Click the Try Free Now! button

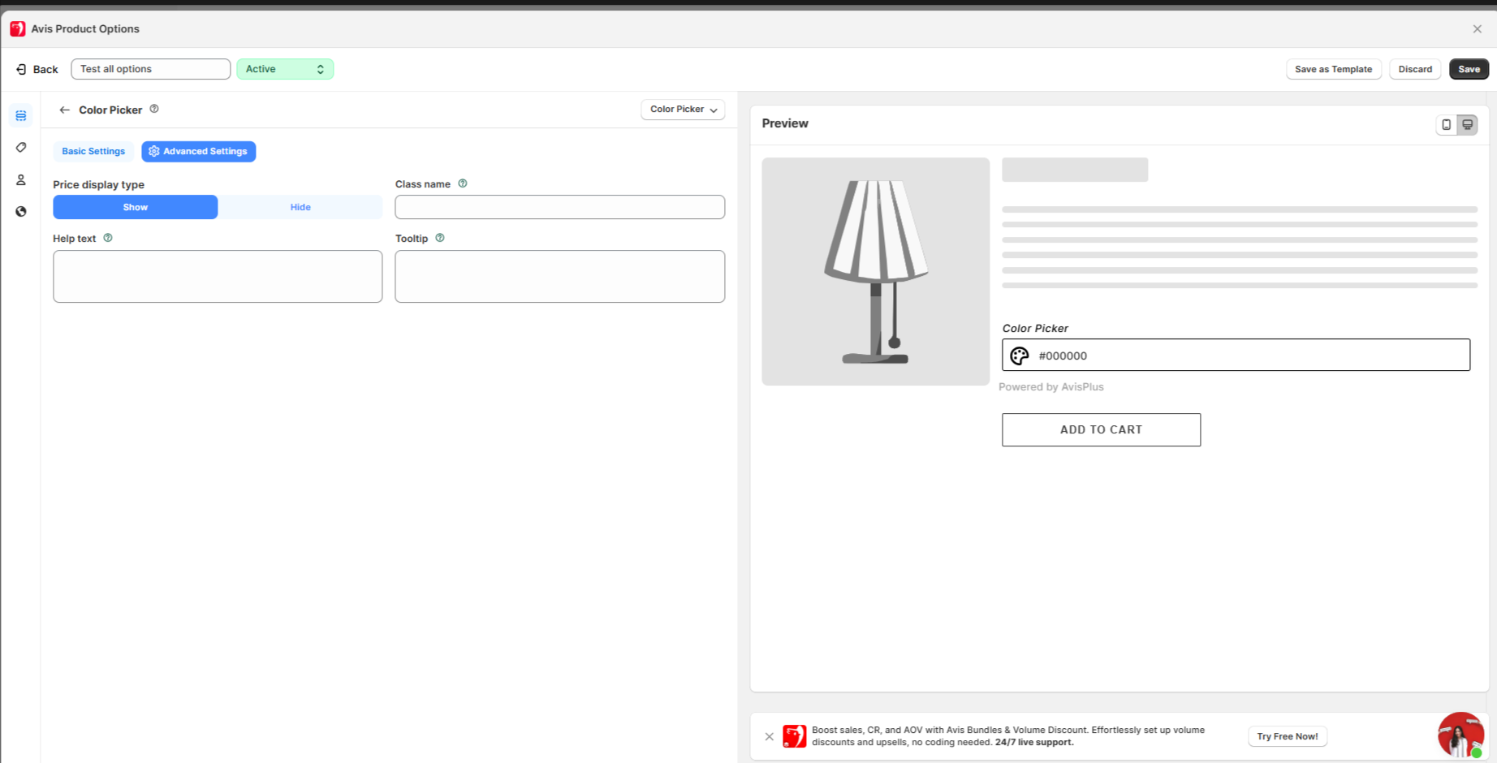click(1287, 736)
